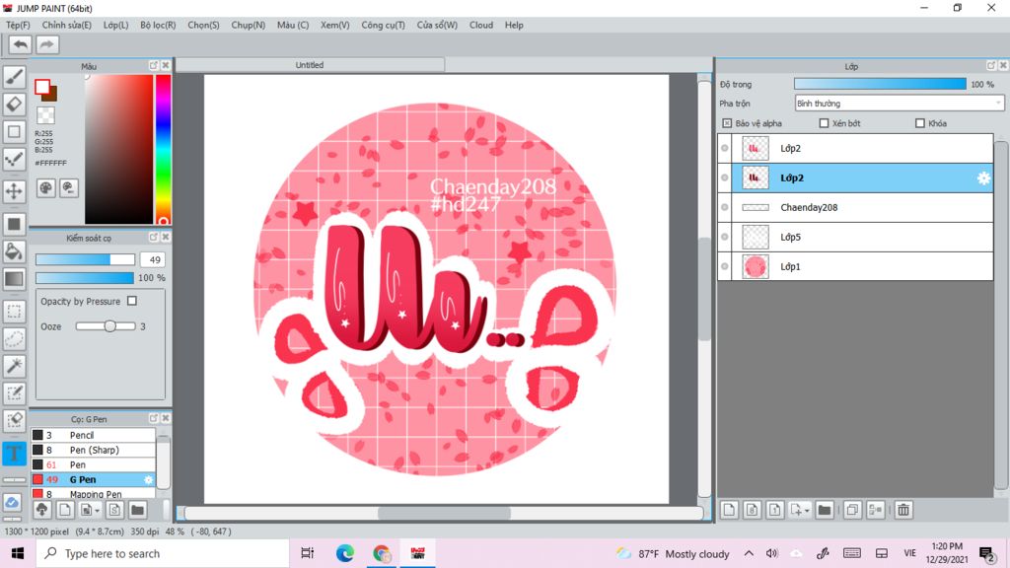Select the Select Pen tool
The width and height of the screenshot is (1010, 568).
pyautogui.click(x=14, y=392)
